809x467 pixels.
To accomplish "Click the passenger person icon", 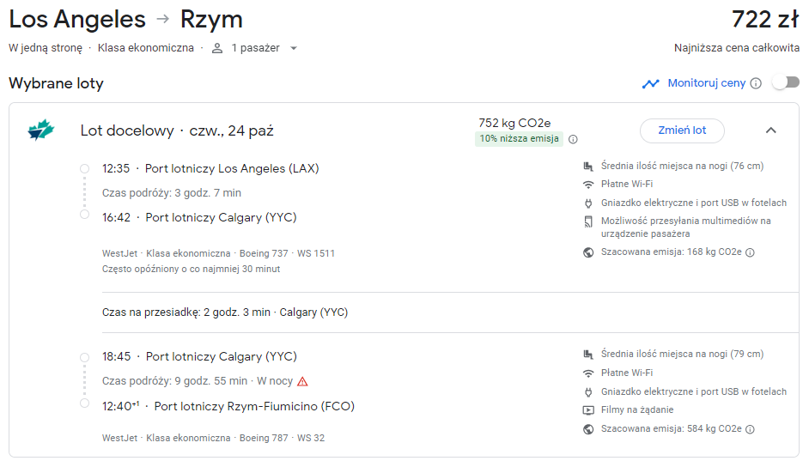I will pyautogui.click(x=217, y=48).
